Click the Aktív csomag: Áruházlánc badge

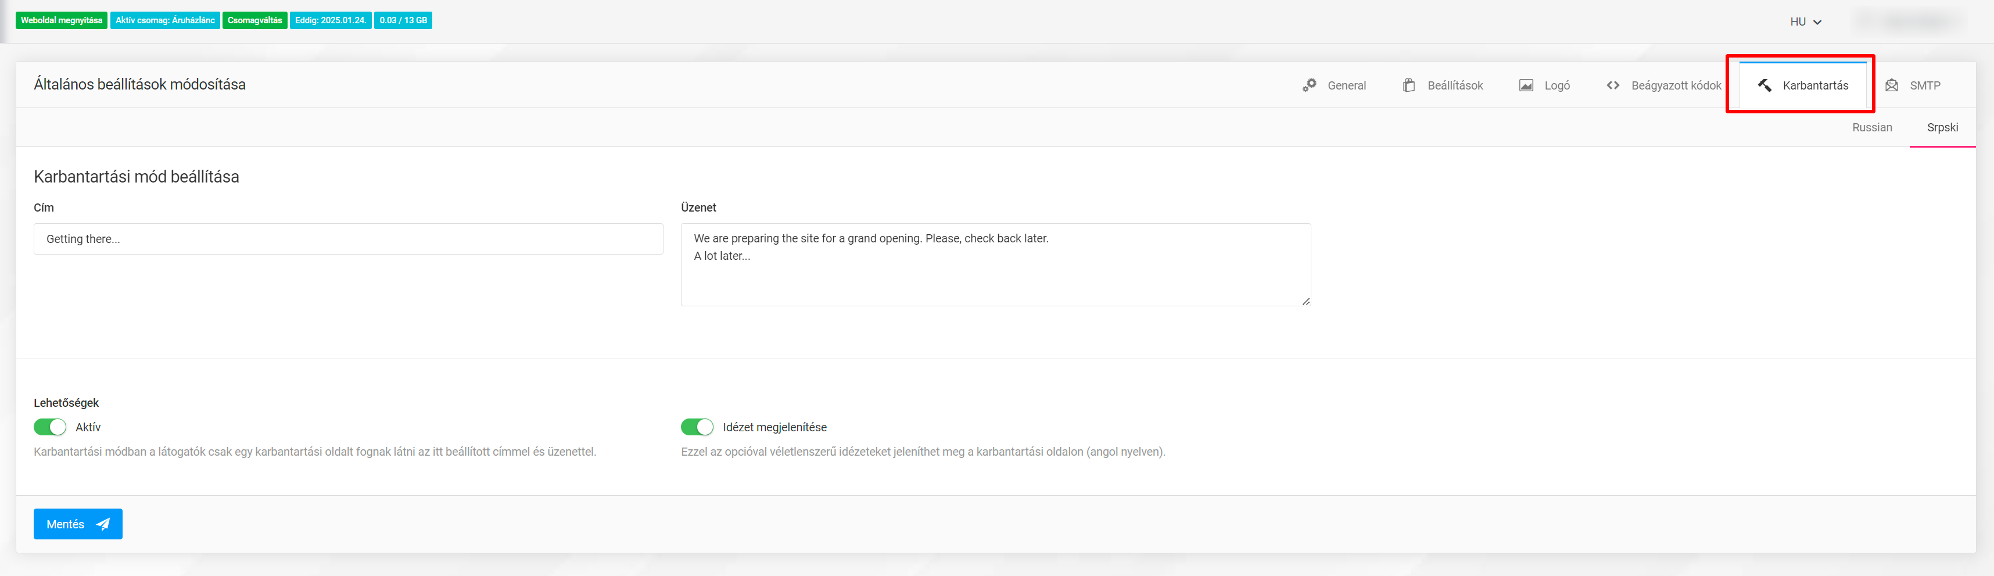click(165, 20)
